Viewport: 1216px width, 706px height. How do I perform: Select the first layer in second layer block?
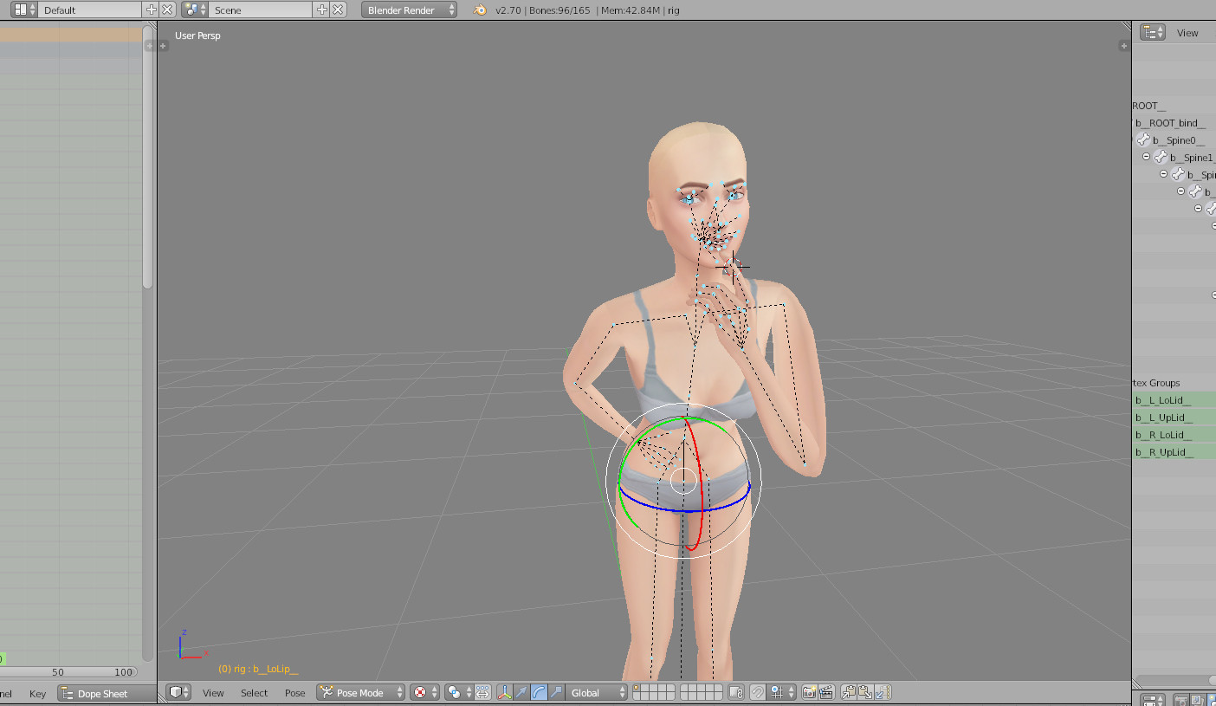[x=684, y=689]
